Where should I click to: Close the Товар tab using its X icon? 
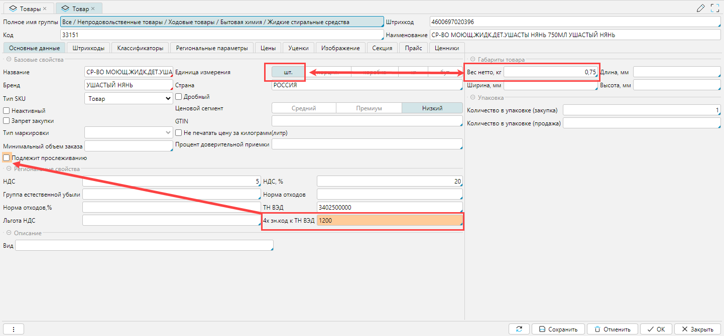pyautogui.click(x=93, y=9)
